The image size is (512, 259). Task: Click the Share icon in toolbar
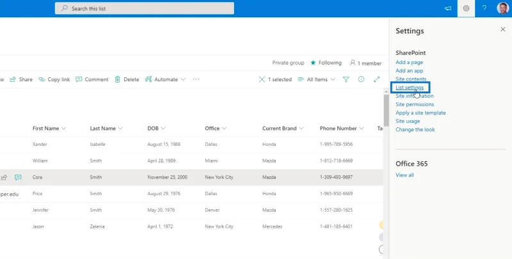click(x=13, y=79)
